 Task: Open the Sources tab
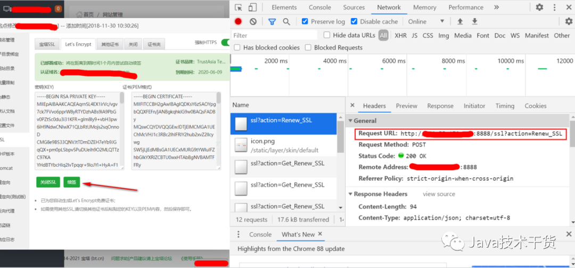(354, 7)
